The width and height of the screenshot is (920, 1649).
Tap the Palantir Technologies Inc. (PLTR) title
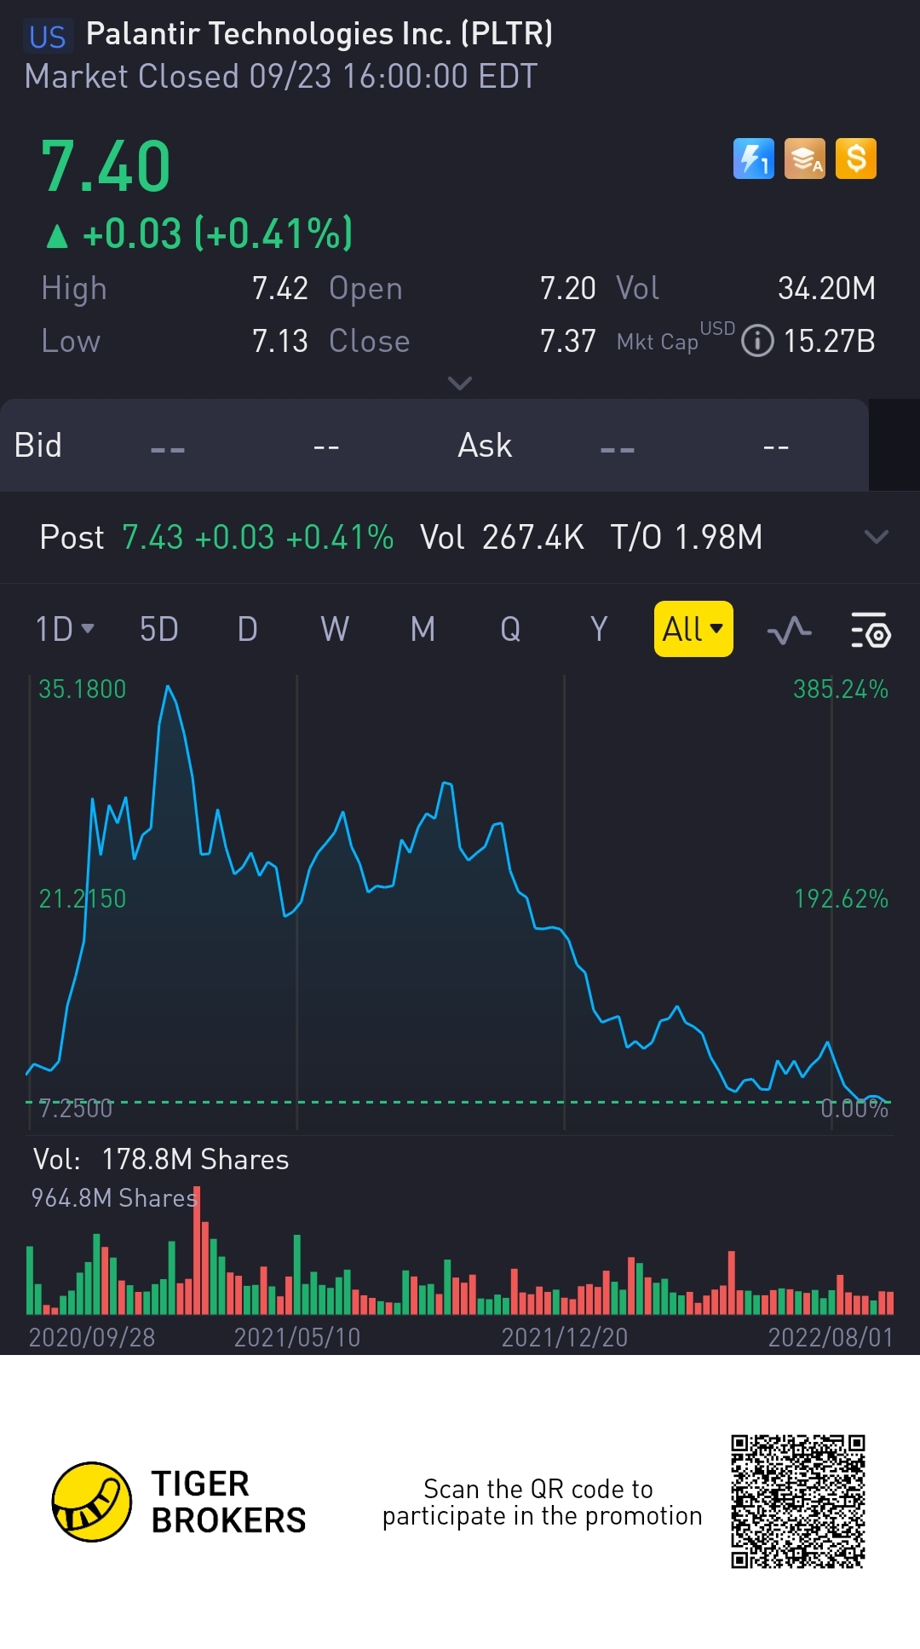(x=319, y=34)
